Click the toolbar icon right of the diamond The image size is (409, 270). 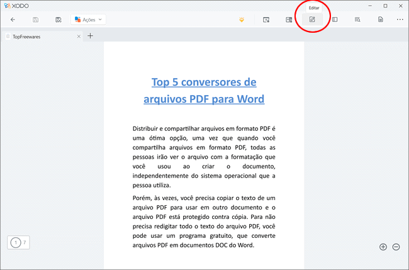point(266,20)
